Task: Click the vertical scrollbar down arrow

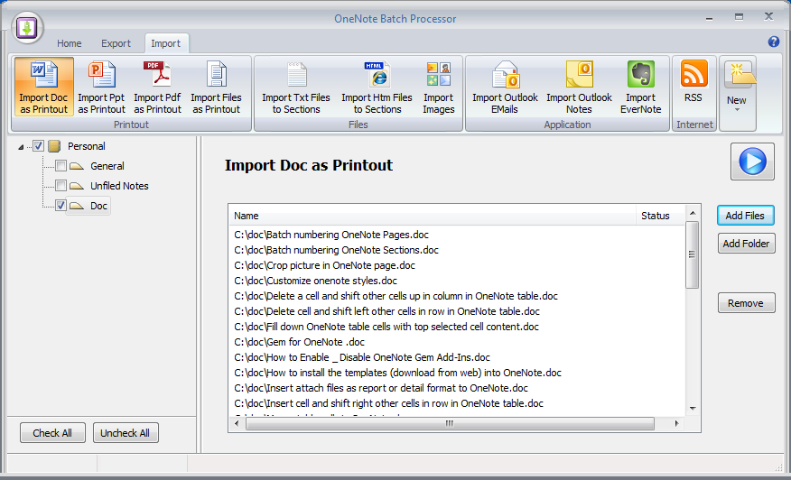Action: [693, 409]
